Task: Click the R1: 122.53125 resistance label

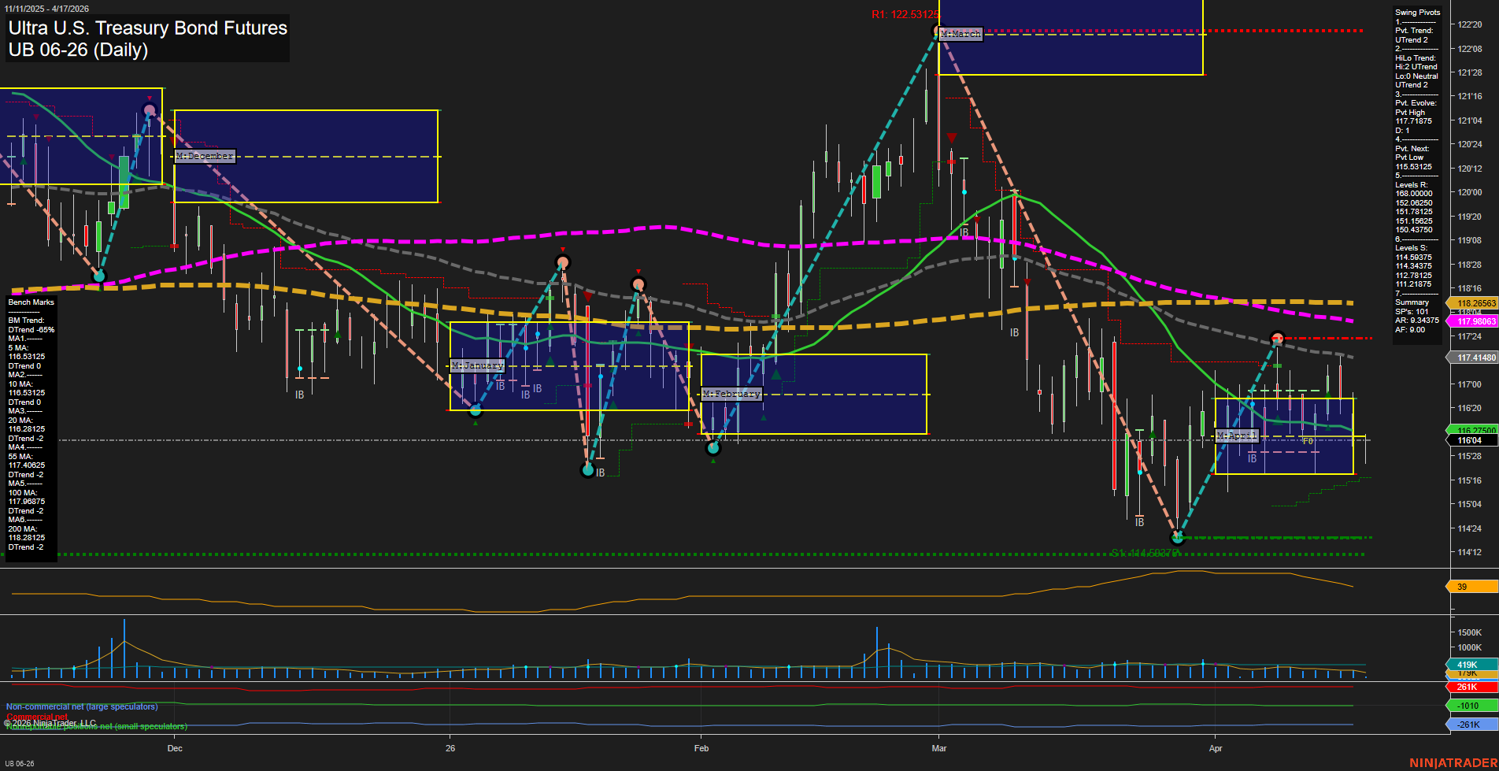Action: click(905, 14)
